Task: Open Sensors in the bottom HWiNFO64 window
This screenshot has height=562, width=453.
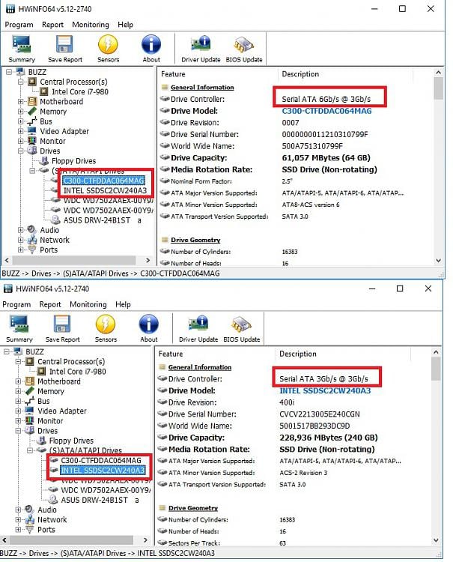Action: coord(106,328)
